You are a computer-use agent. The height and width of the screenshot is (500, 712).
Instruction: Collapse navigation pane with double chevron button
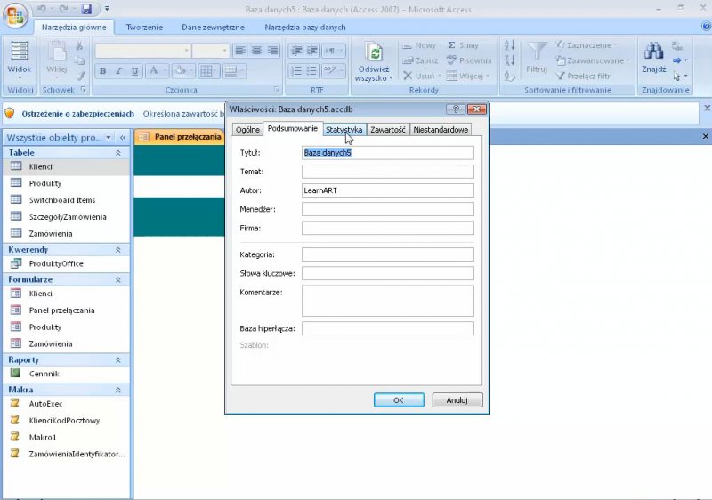(122, 138)
